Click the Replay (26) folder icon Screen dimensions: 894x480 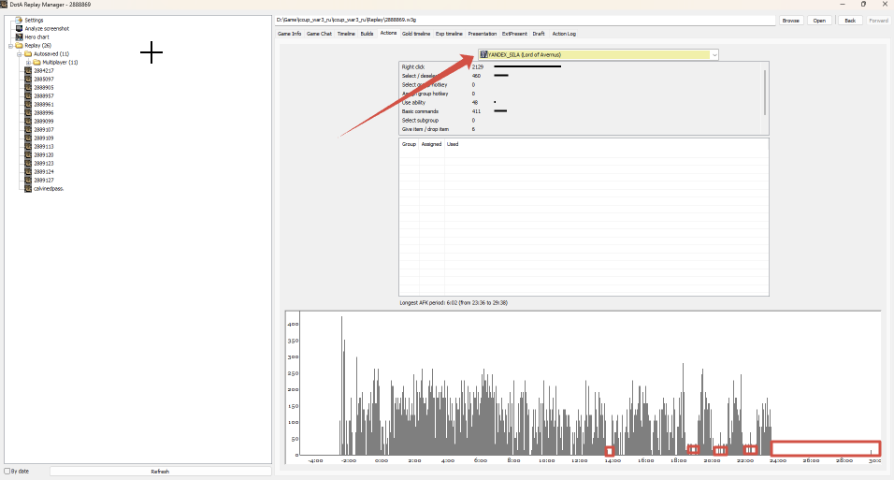coord(19,45)
